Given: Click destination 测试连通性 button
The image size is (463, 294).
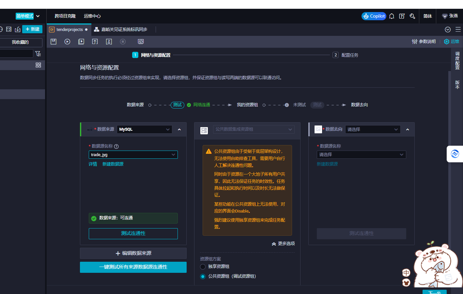Looking at the screenshot, I should pyautogui.click(x=362, y=233).
